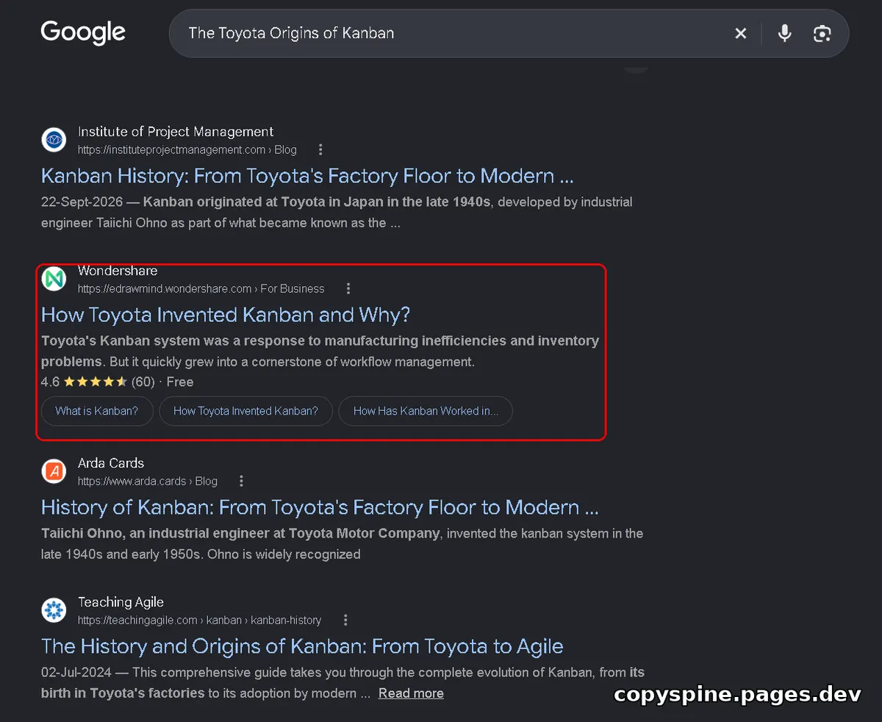
Task: Open more options for Institute of Project Management result
Action: click(x=320, y=150)
